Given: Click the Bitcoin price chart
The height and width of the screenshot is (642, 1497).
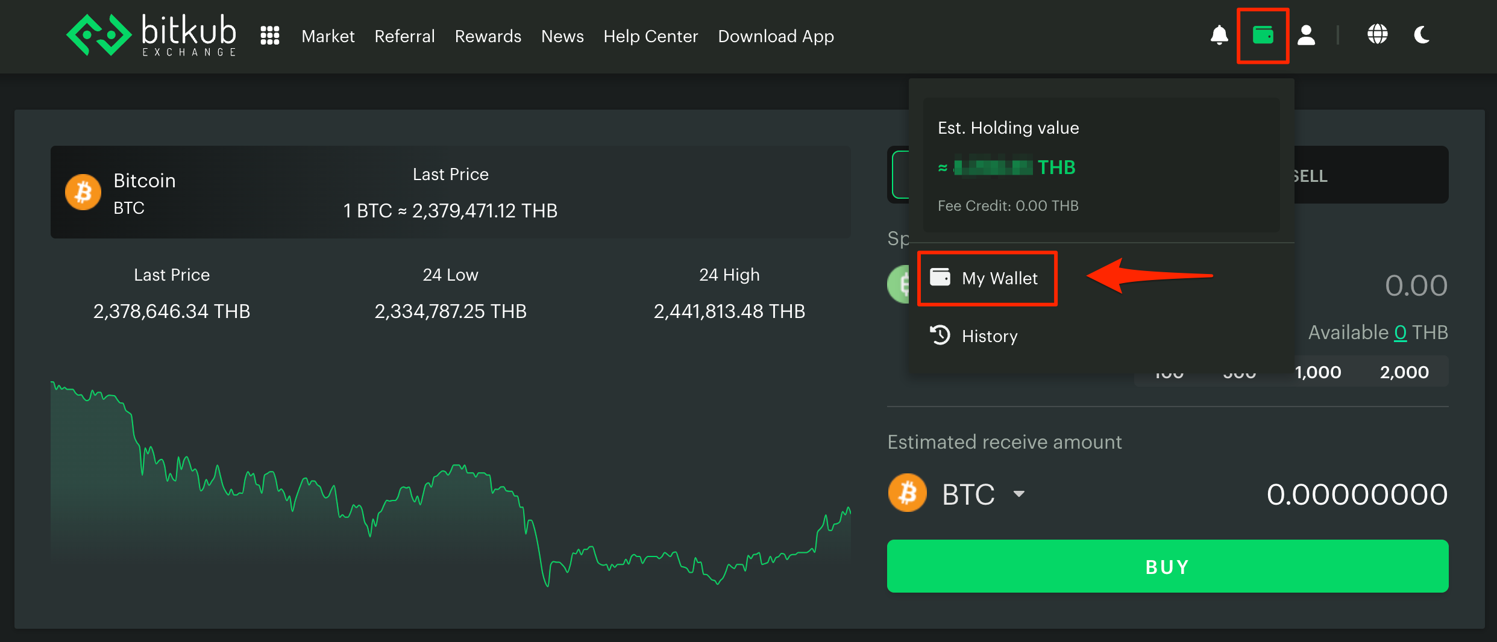Looking at the screenshot, I should tap(451, 484).
